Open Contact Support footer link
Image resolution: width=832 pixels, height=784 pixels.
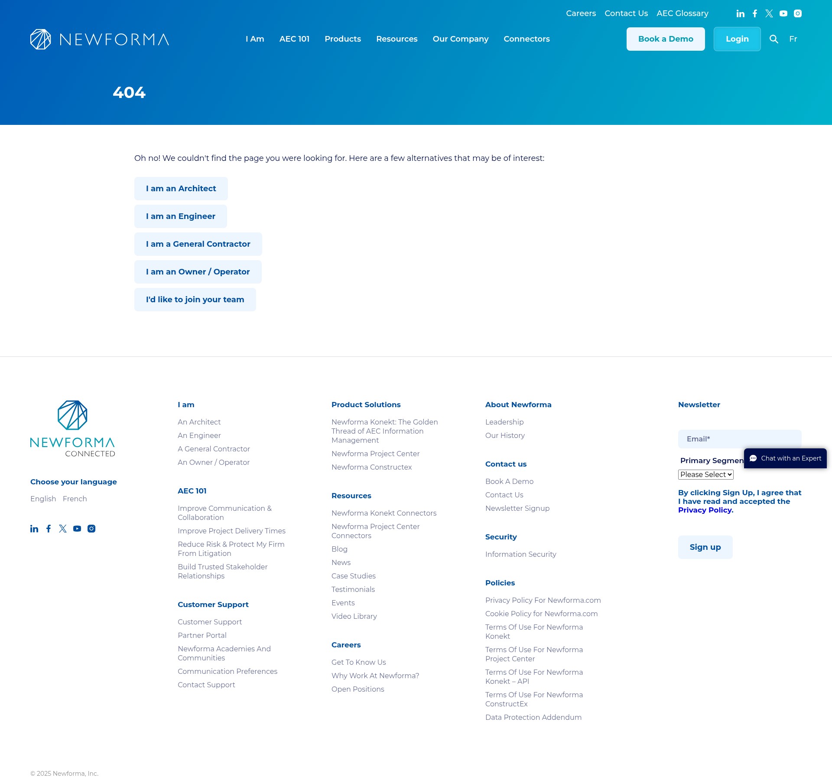click(206, 685)
